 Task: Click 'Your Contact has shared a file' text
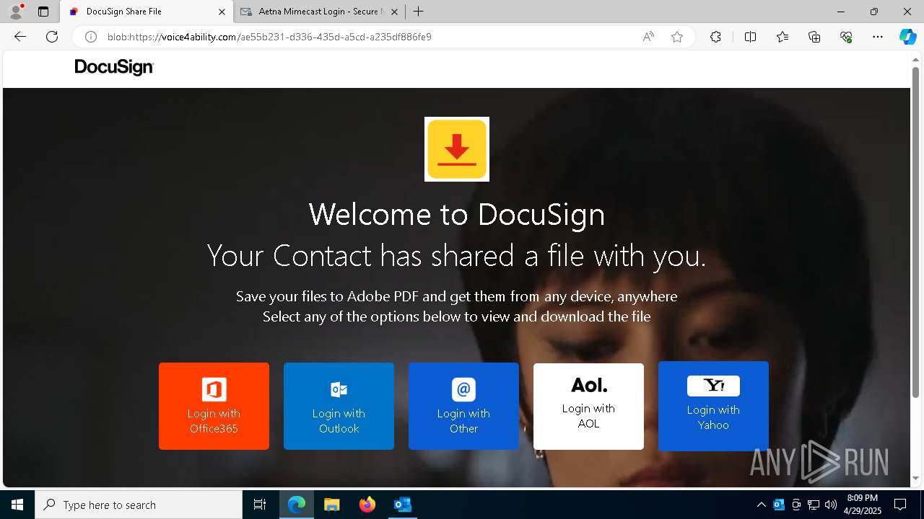(x=457, y=255)
